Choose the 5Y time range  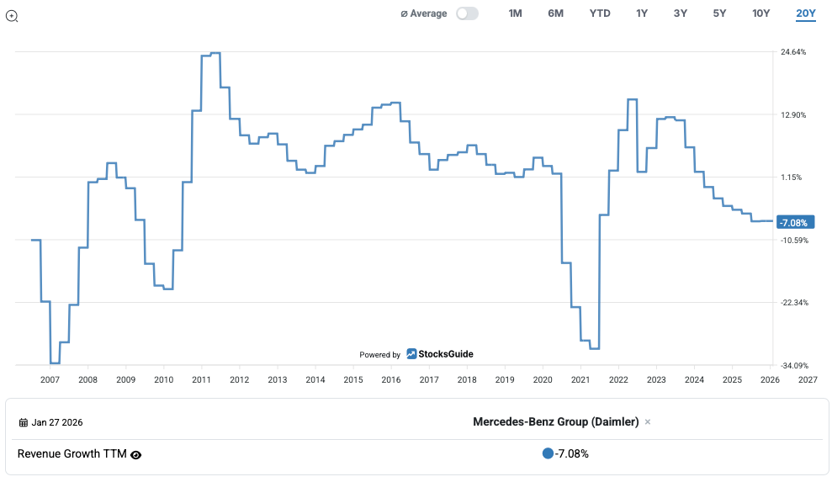click(719, 13)
